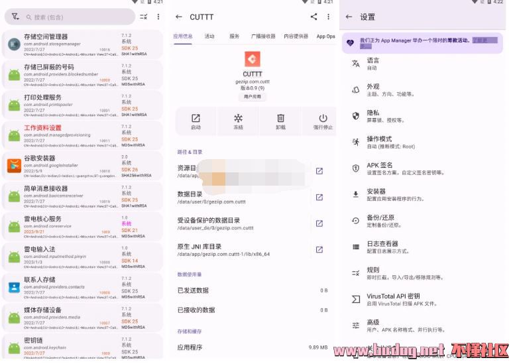Open 简单消息接收器 entry
This screenshot has width=515, height=364.
click(82, 196)
